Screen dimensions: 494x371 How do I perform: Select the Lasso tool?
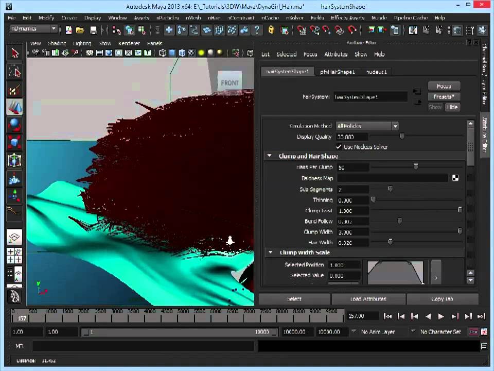point(14,72)
